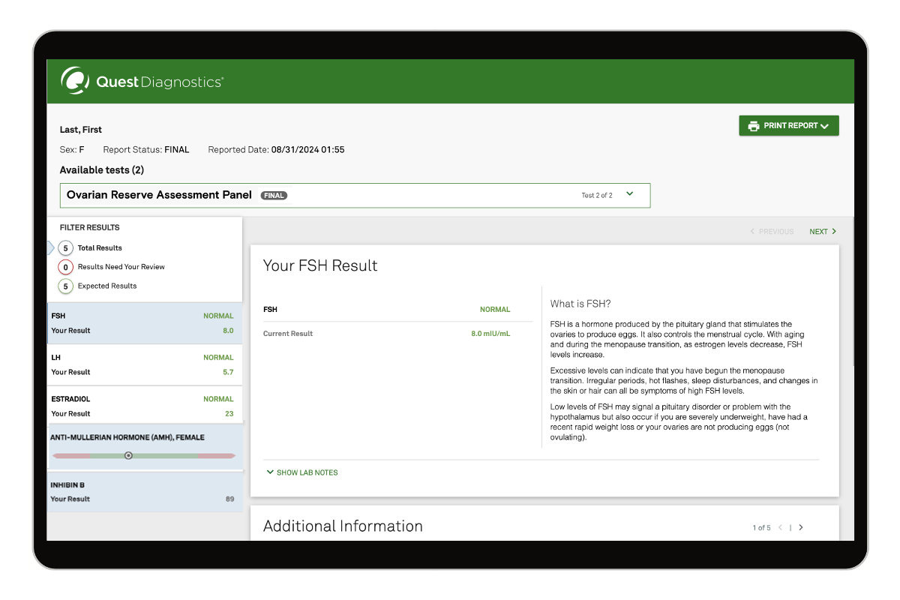Go to NEXT result
900x600 pixels.
click(818, 232)
